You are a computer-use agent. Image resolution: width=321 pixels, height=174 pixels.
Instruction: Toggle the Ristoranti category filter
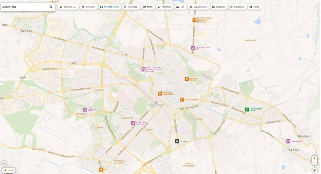(x=88, y=7)
